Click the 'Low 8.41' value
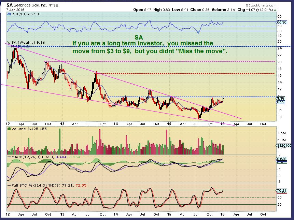The width and height of the screenshot is (294, 220). pos(180,10)
